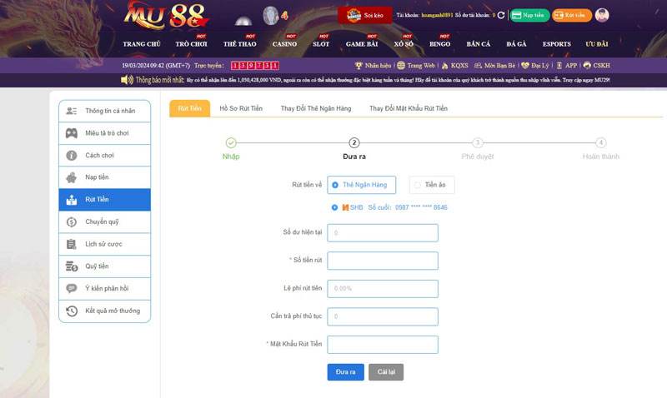This screenshot has width=667, height=398.
Task: Click the Lệ phí rút tiền field
Action: 383,289
